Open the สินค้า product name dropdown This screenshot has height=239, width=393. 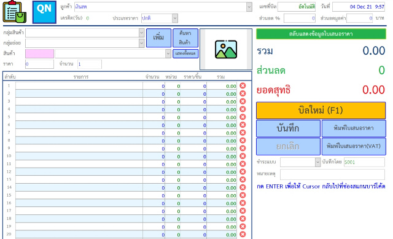[168, 53]
